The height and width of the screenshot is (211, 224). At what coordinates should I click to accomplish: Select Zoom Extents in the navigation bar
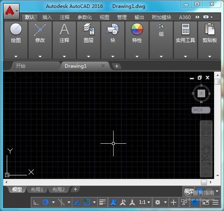tap(206, 160)
